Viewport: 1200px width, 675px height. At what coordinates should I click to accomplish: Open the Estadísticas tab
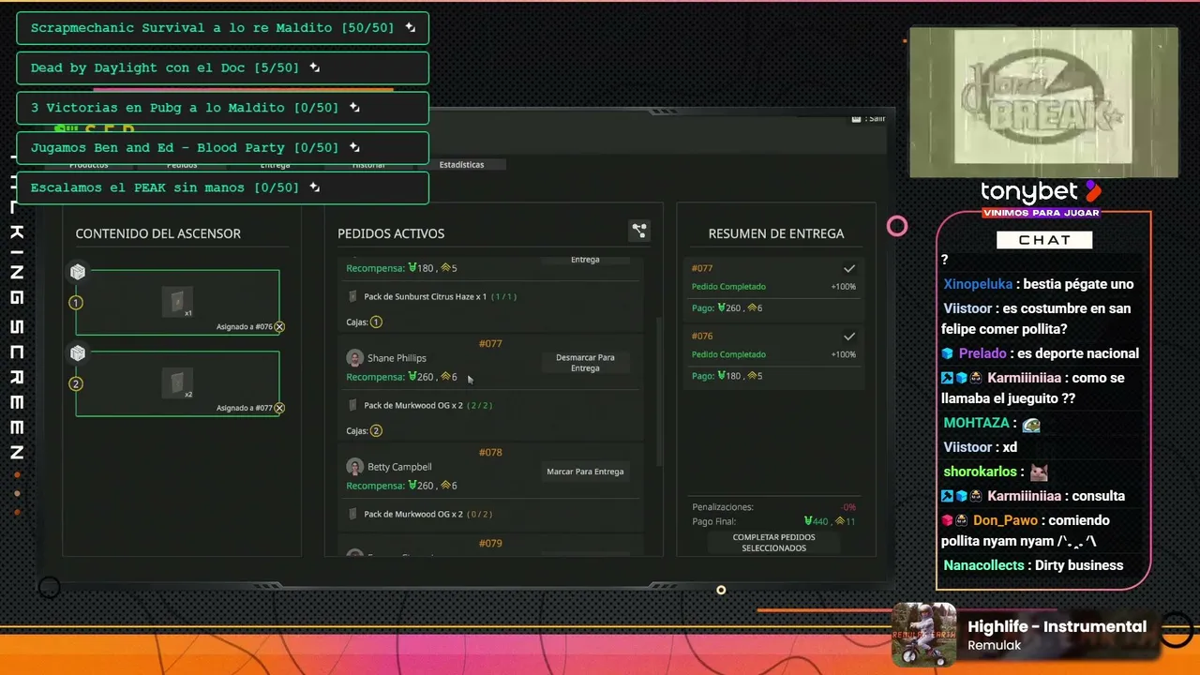click(462, 164)
